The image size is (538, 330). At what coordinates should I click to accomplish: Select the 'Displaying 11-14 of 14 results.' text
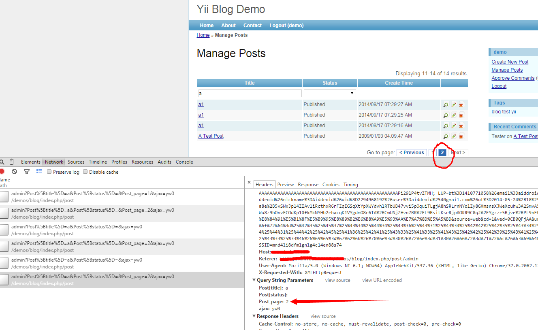[x=432, y=74]
